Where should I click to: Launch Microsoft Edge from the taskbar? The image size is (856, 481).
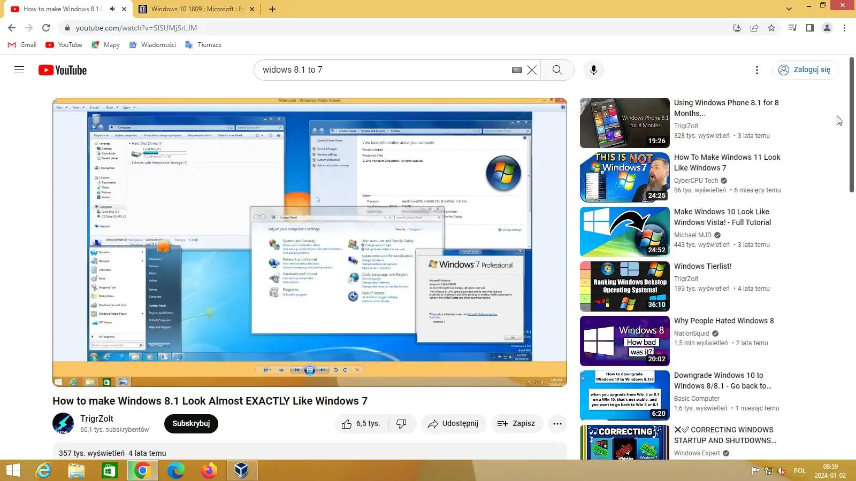tap(175, 470)
